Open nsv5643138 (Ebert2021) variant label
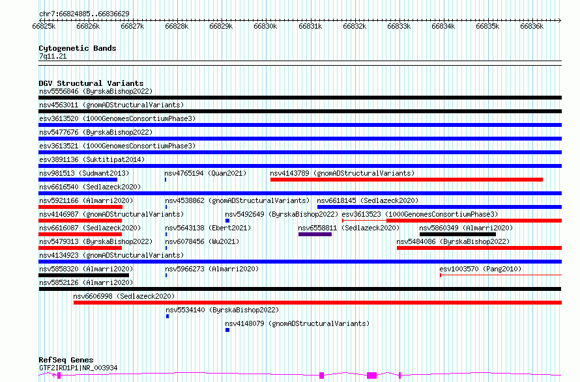 pyautogui.click(x=208, y=228)
